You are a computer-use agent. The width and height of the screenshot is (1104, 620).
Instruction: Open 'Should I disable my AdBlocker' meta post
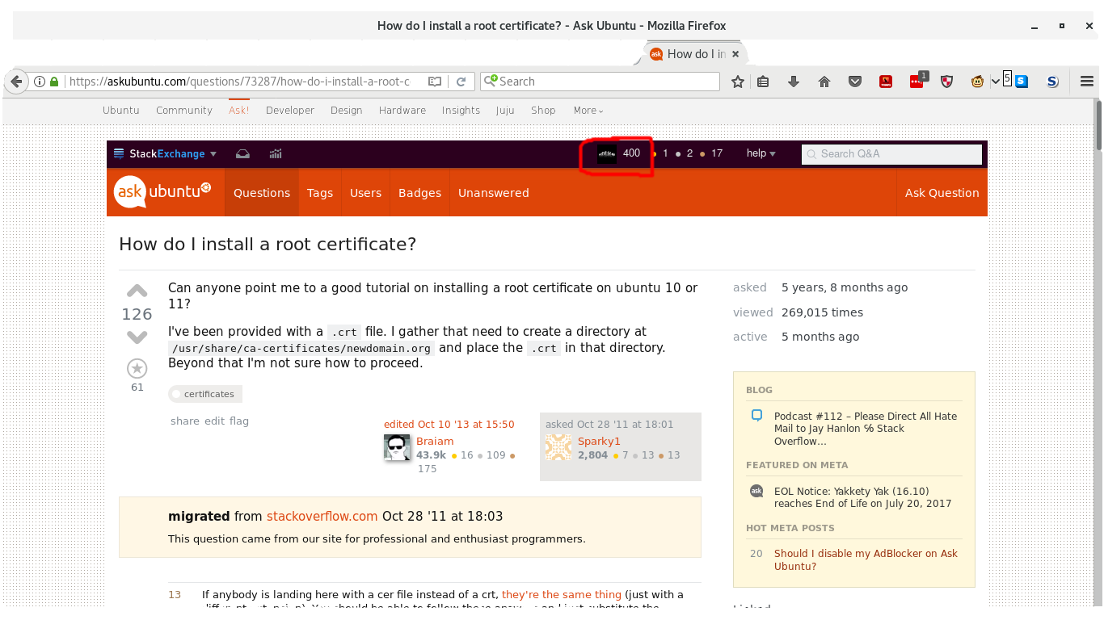tap(866, 559)
